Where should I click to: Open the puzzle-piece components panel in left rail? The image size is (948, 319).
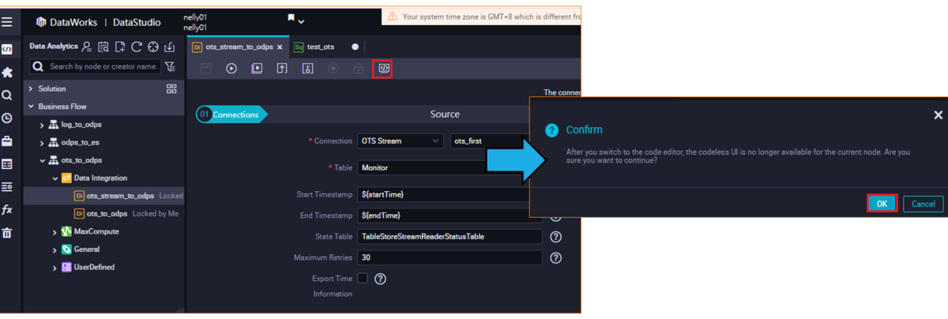7,72
